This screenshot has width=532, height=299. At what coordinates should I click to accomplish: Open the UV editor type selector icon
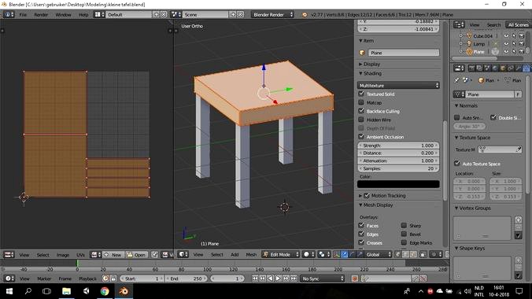(9, 254)
